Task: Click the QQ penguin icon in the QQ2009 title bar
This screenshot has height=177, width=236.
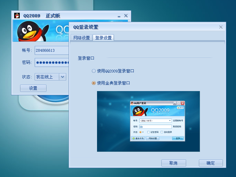Action: pyautogui.click(x=17, y=16)
